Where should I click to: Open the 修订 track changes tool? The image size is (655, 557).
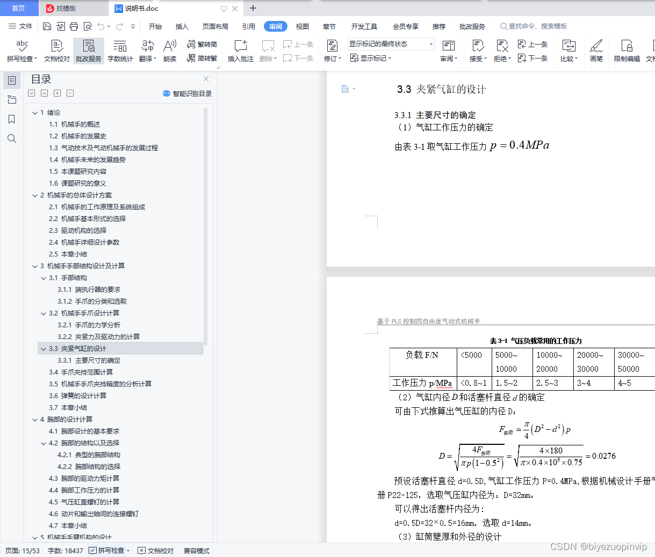(x=332, y=51)
